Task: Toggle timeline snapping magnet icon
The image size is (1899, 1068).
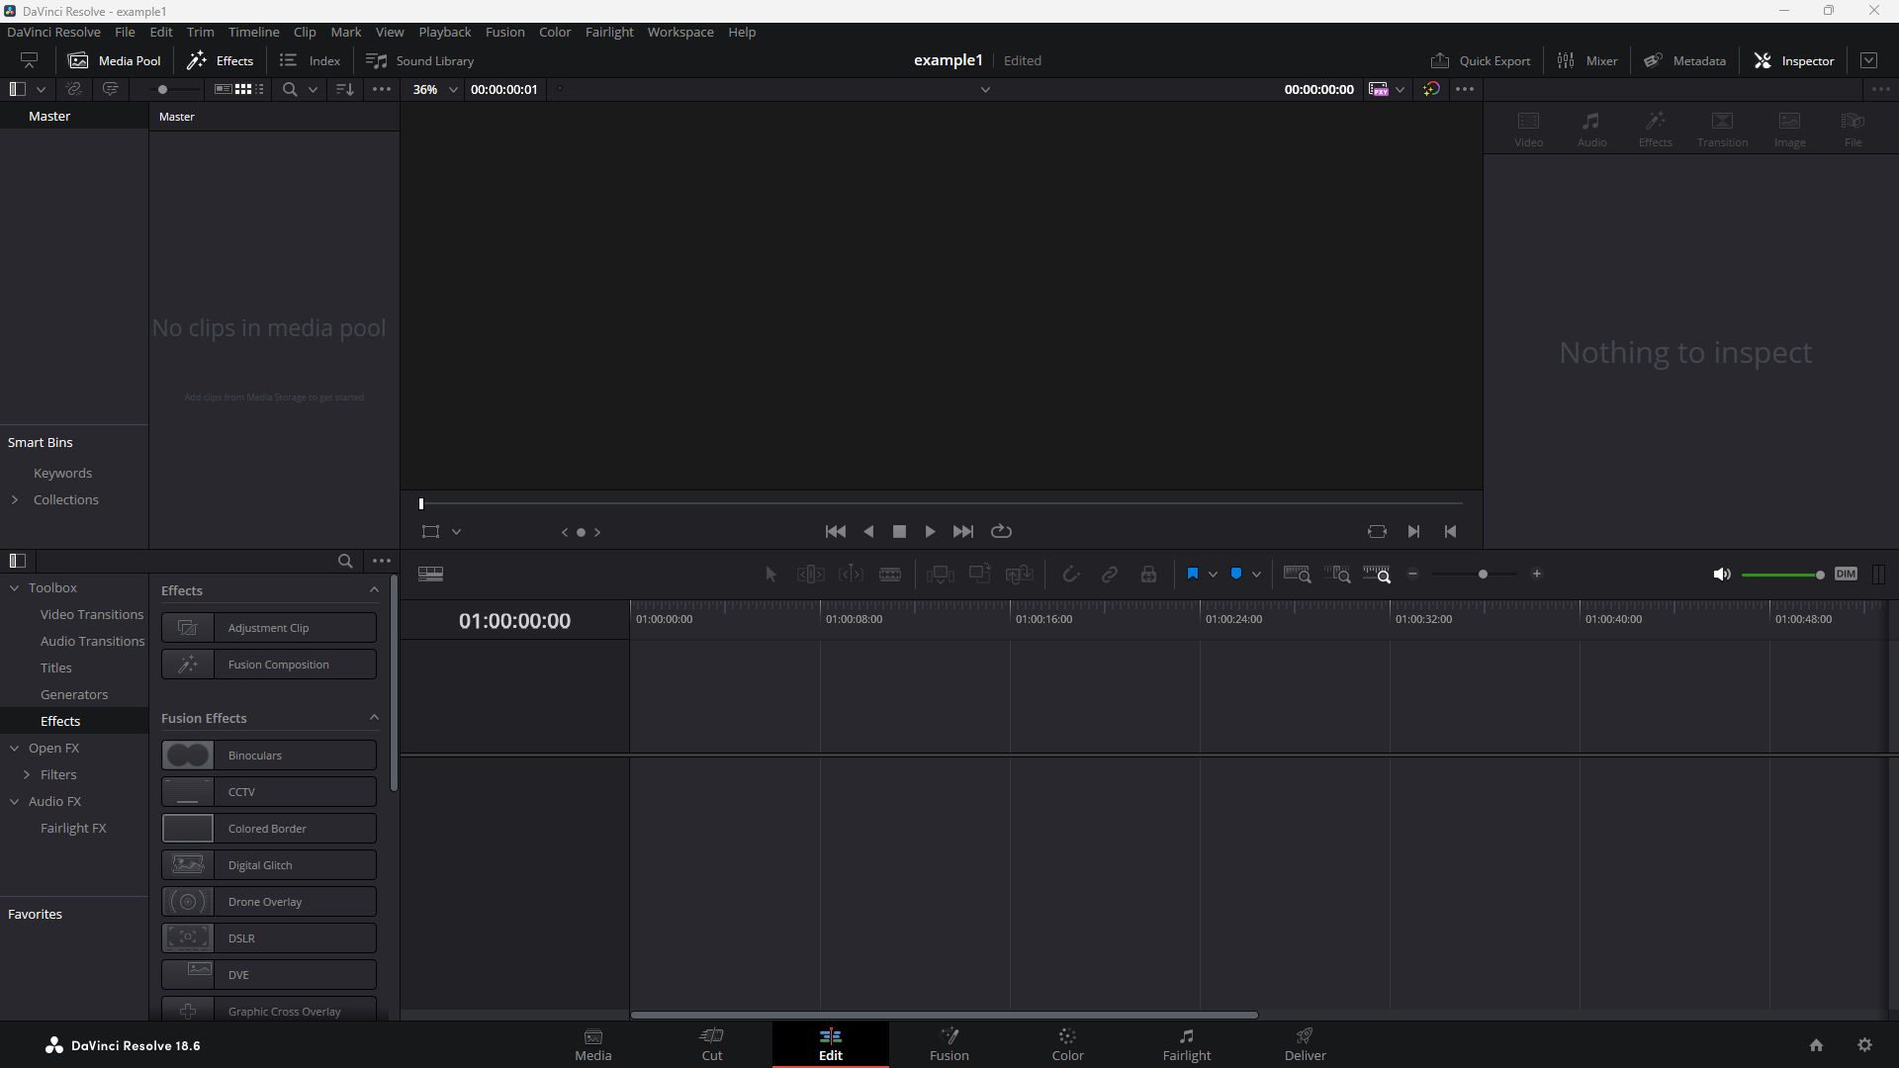Action: [x=1070, y=575]
